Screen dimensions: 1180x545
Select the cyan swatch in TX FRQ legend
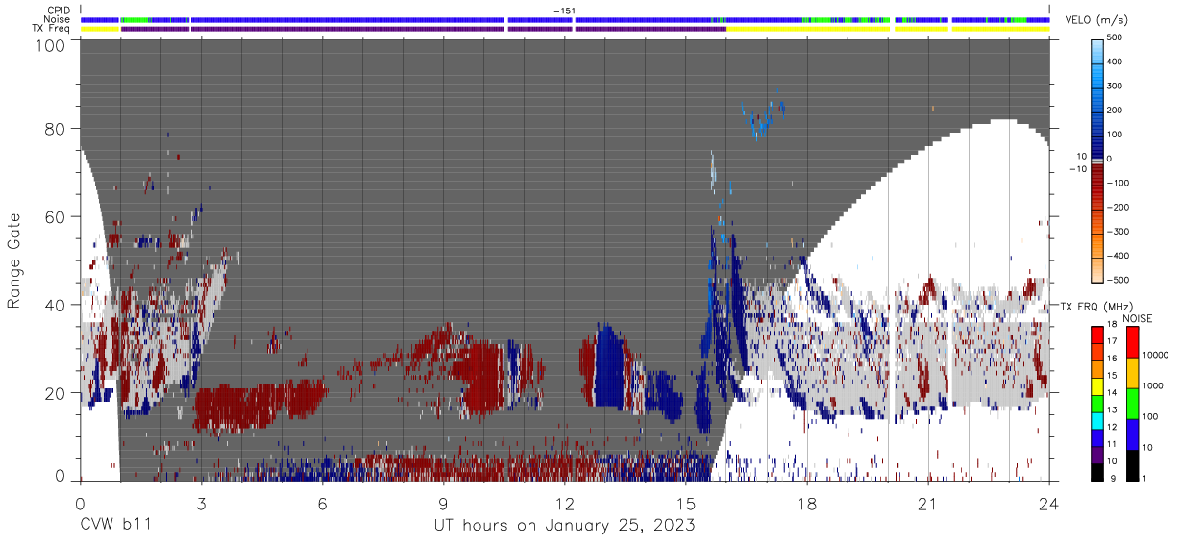click(x=1097, y=423)
